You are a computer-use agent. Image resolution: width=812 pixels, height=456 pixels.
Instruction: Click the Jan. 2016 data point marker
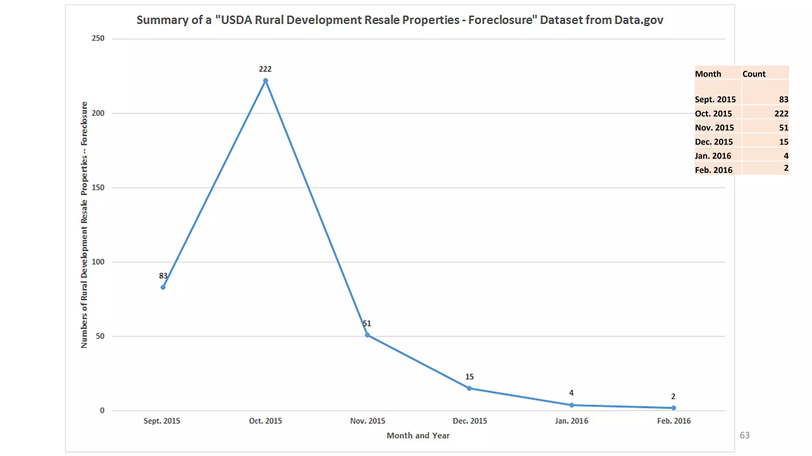[571, 405]
